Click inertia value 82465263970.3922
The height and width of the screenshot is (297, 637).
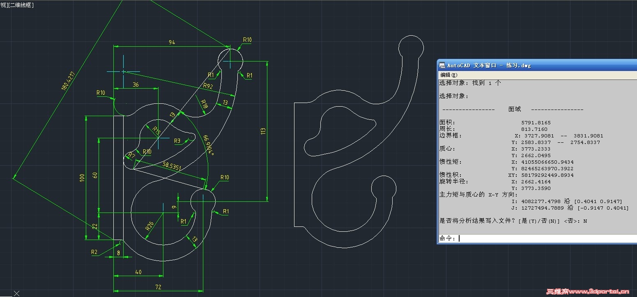click(x=547, y=169)
